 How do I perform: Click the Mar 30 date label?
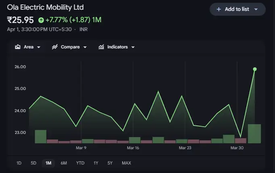[237, 148]
